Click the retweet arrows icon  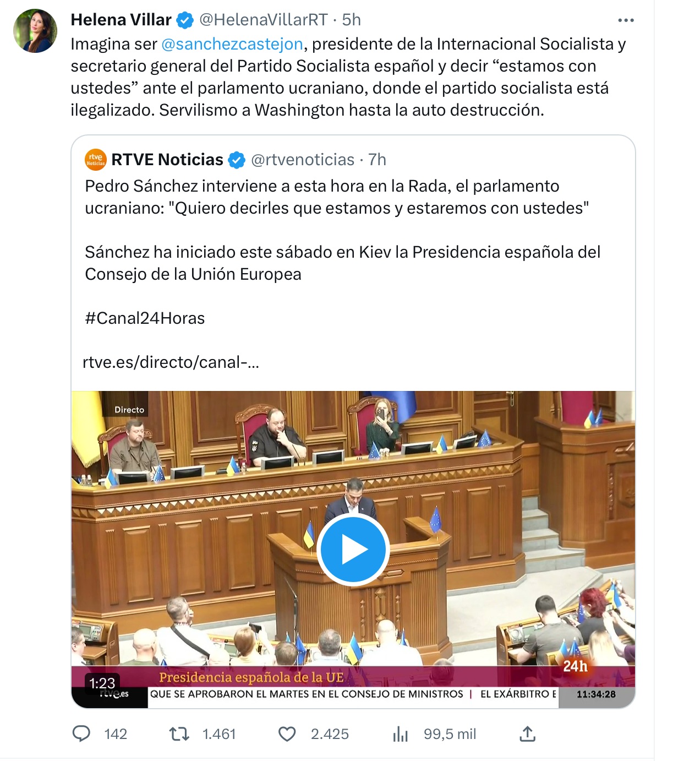click(x=179, y=733)
